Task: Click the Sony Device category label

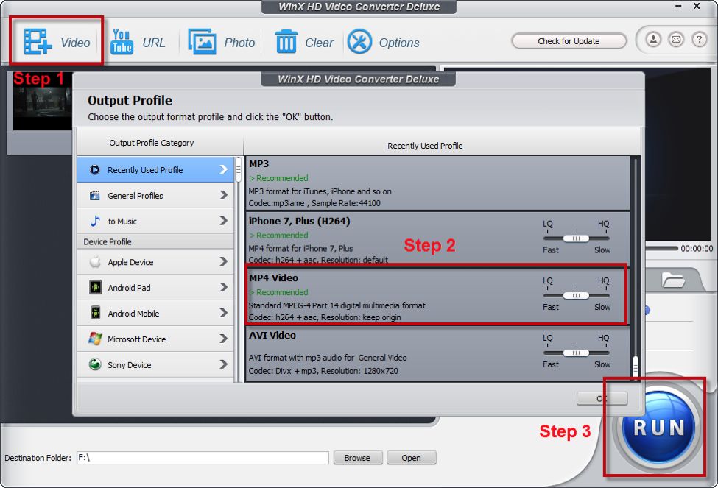Action: (x=129, y=365)
